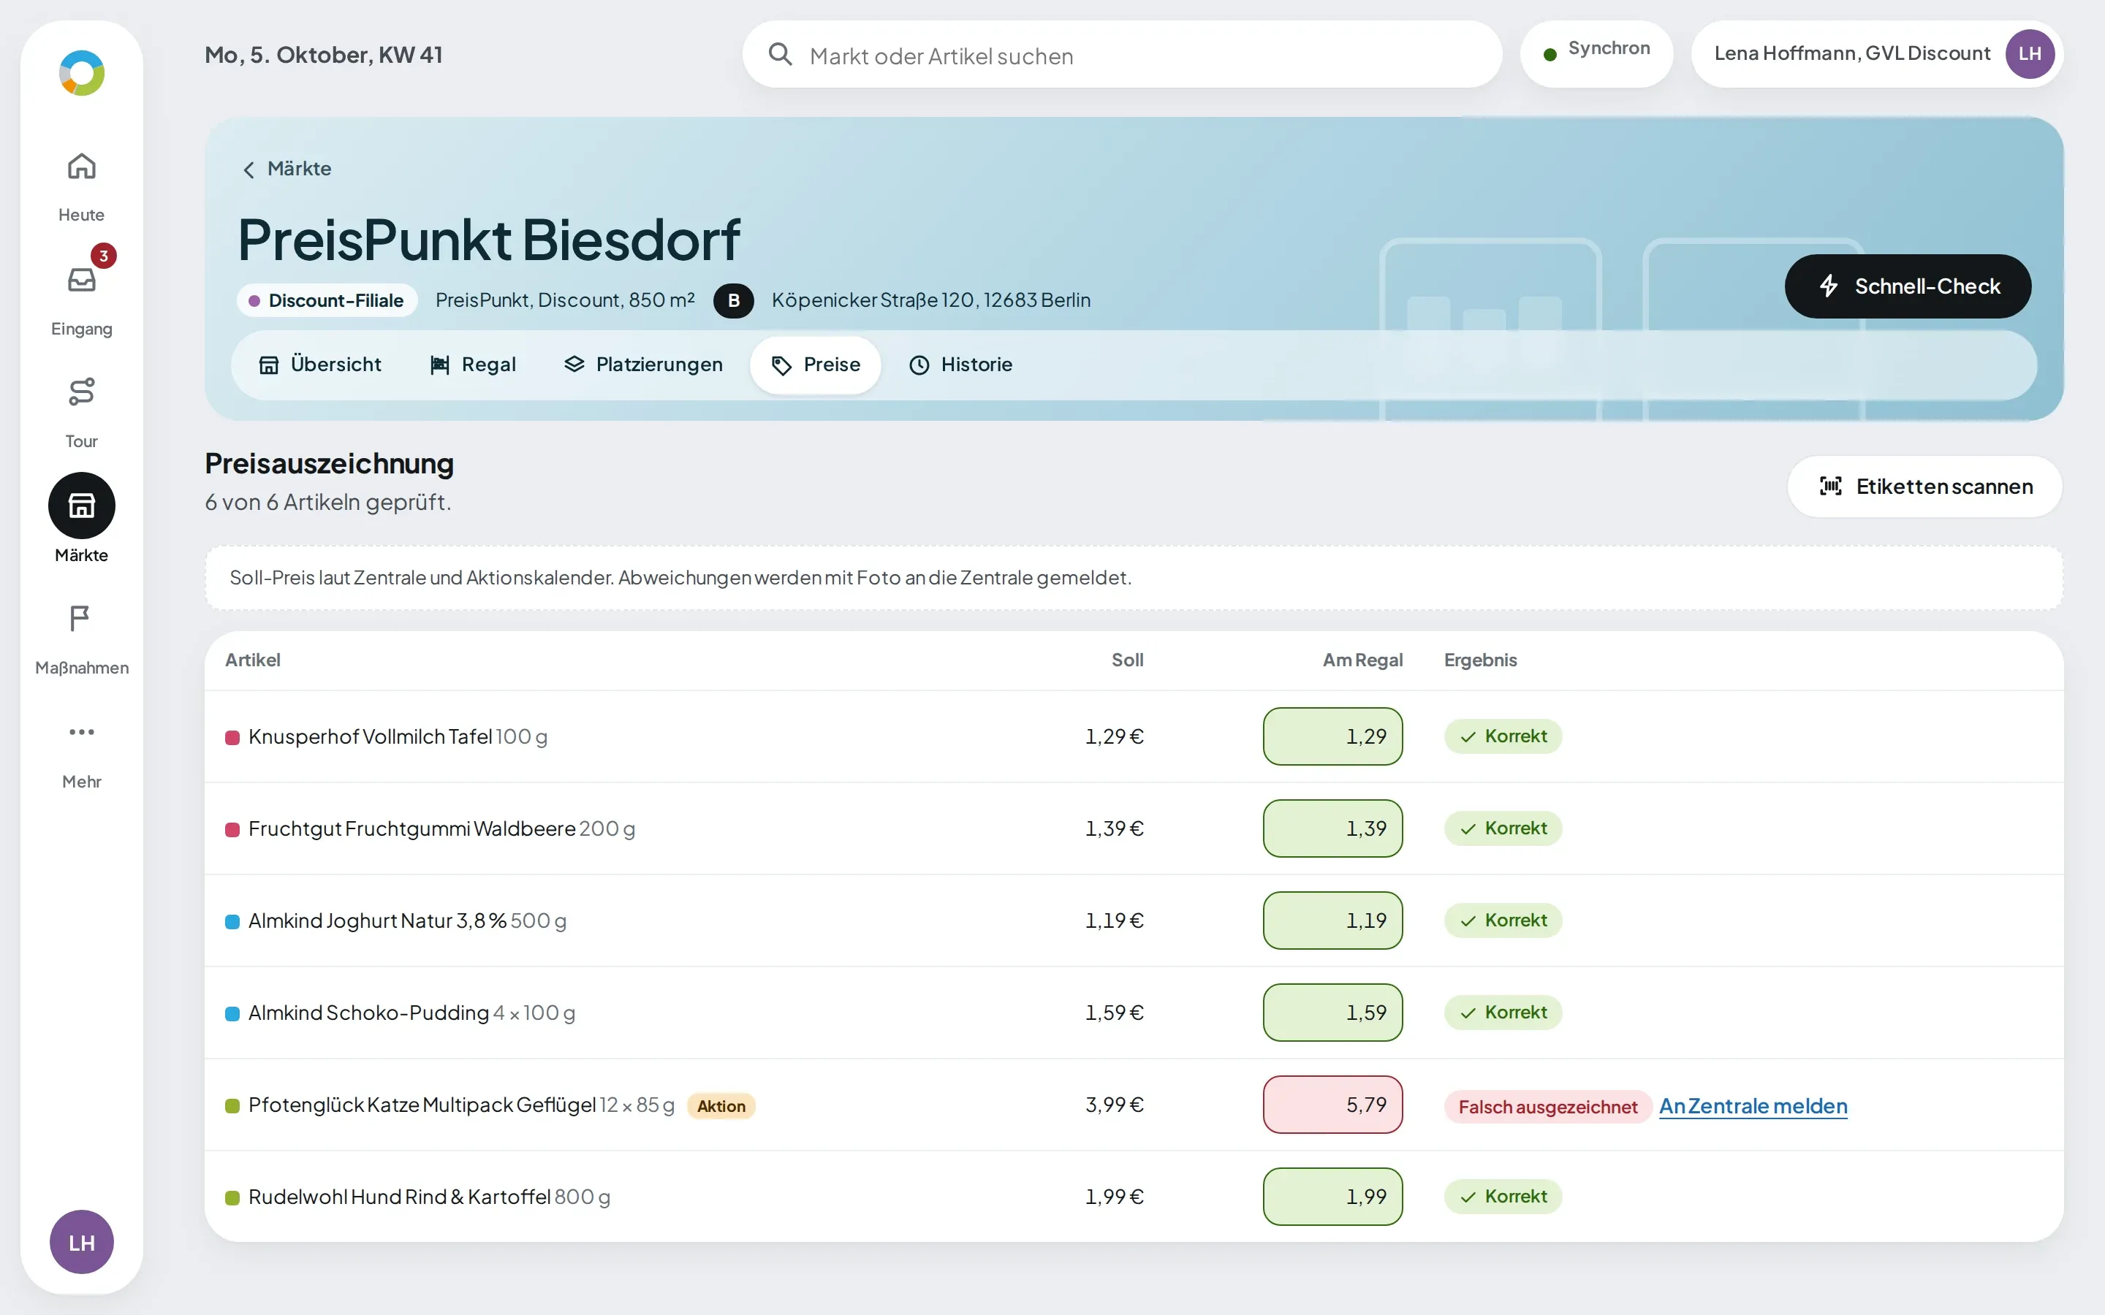Click the red swatch beside Knusperhof Vollmilch
The image size is (2105, 1315).
coord(232,738)
